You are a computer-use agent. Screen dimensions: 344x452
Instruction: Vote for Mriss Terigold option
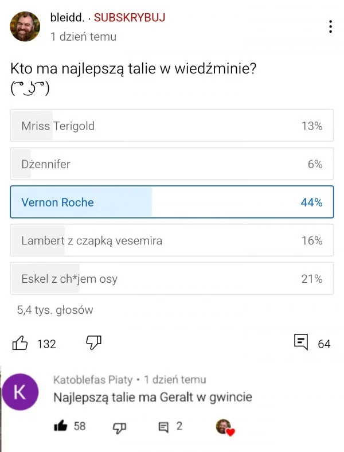(172, 126)
